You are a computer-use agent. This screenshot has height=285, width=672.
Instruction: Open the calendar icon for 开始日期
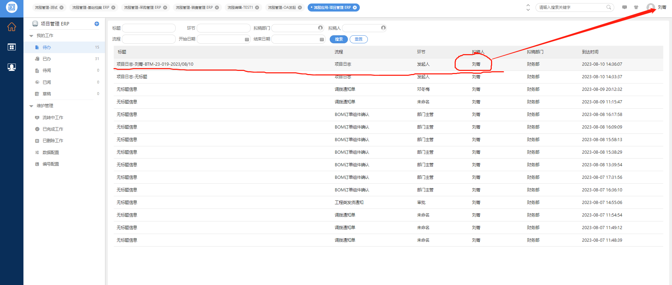247,39
